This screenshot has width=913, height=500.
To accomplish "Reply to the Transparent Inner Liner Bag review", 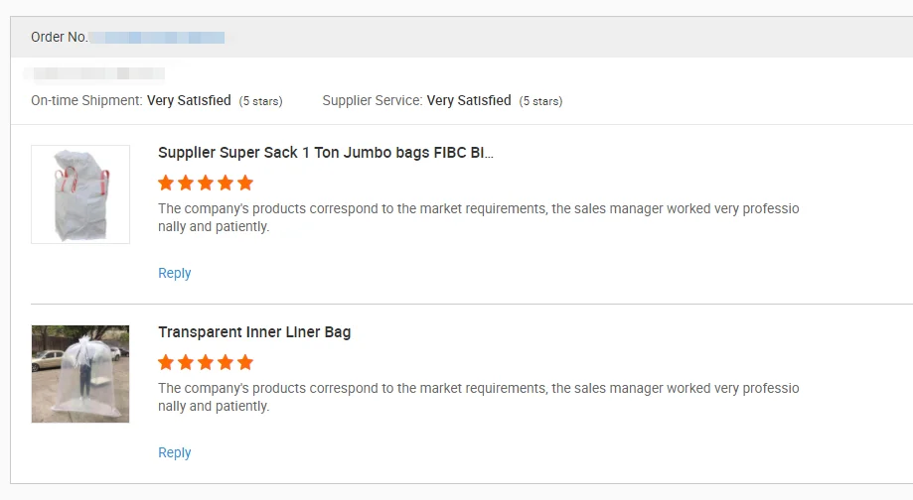I will (175, 452).
